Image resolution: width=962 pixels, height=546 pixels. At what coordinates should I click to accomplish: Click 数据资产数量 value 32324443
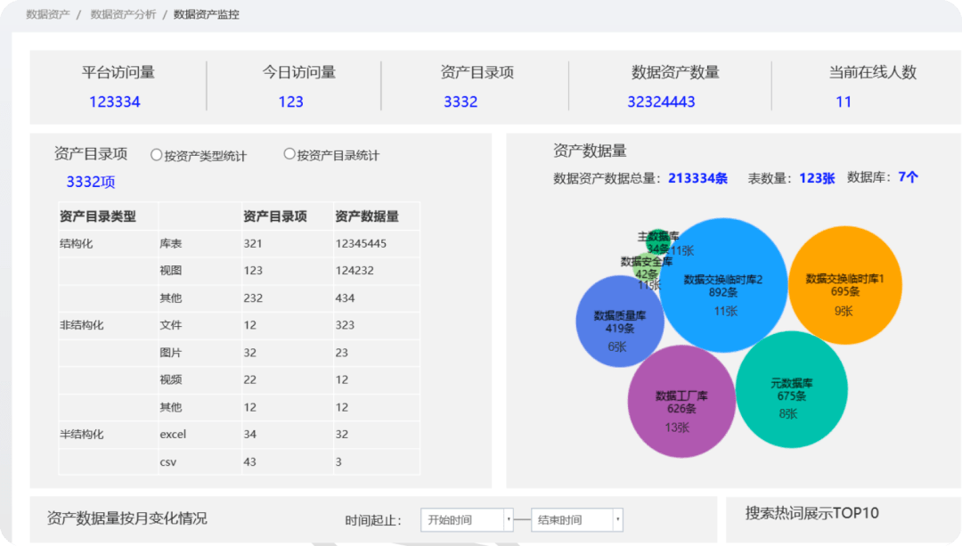point(661,102)
